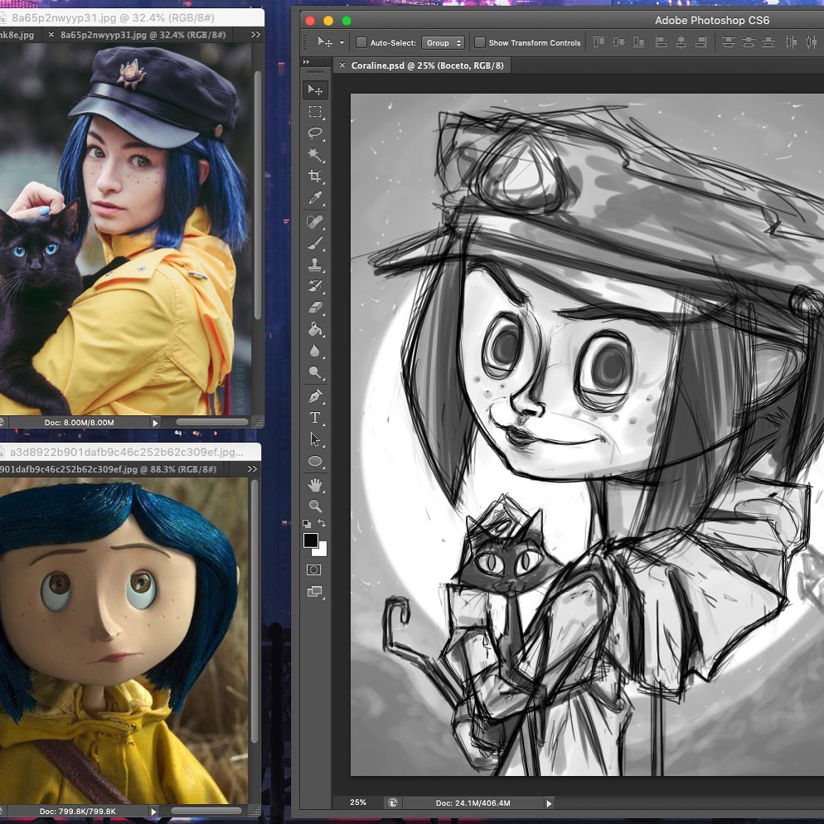Click the Doc: 24.1M/406.4M status text
Image resolution: width=824 pixels, height=824 pixels.
(473, 803)
